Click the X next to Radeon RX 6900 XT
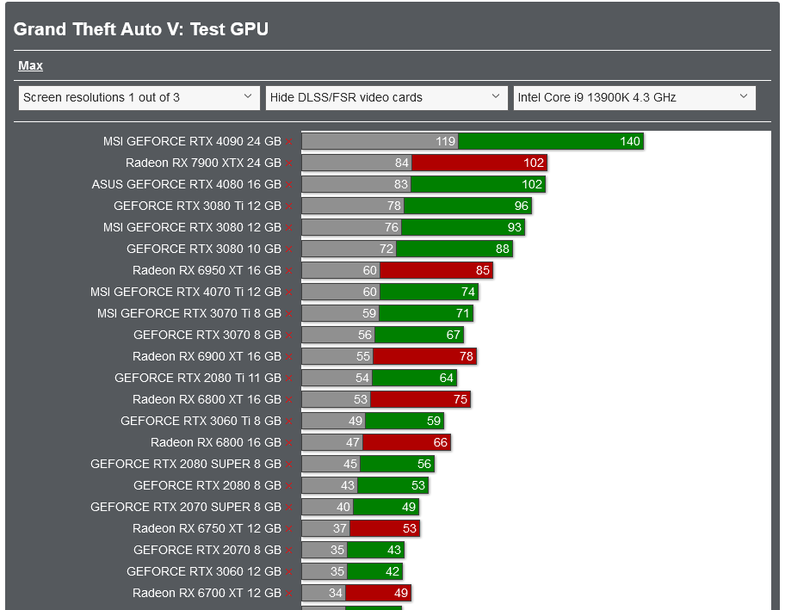This screenshot has width=785, height=610. [x=288, y=356]
